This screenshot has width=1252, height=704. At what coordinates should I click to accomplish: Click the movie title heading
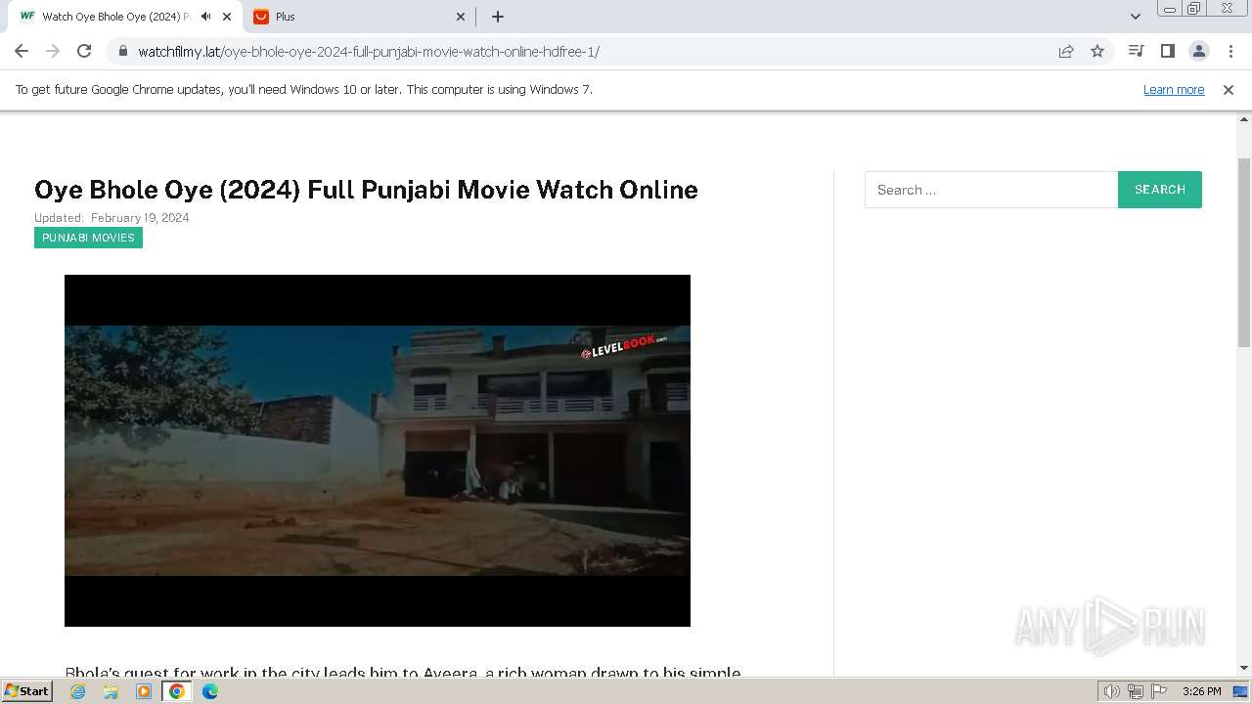[366, 190]
